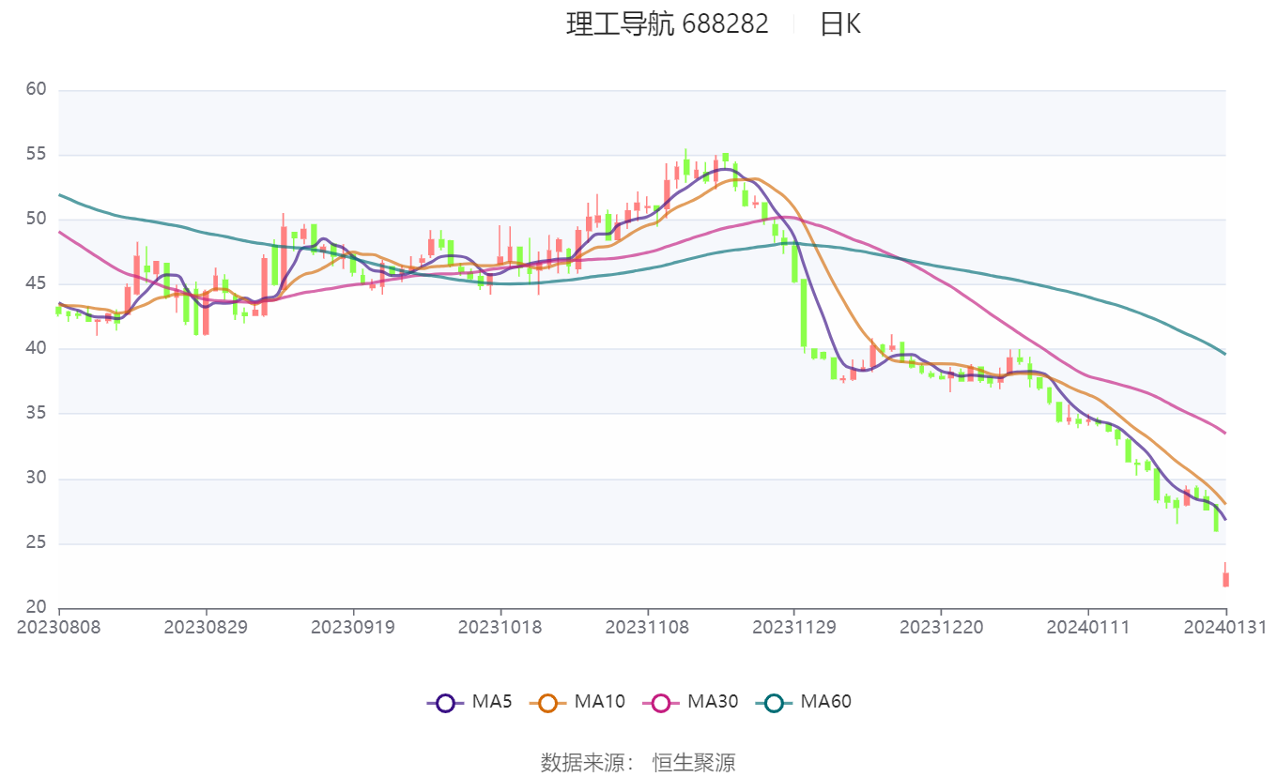
Task: Click the 20 price axis label
Action: tap(37, 608)
